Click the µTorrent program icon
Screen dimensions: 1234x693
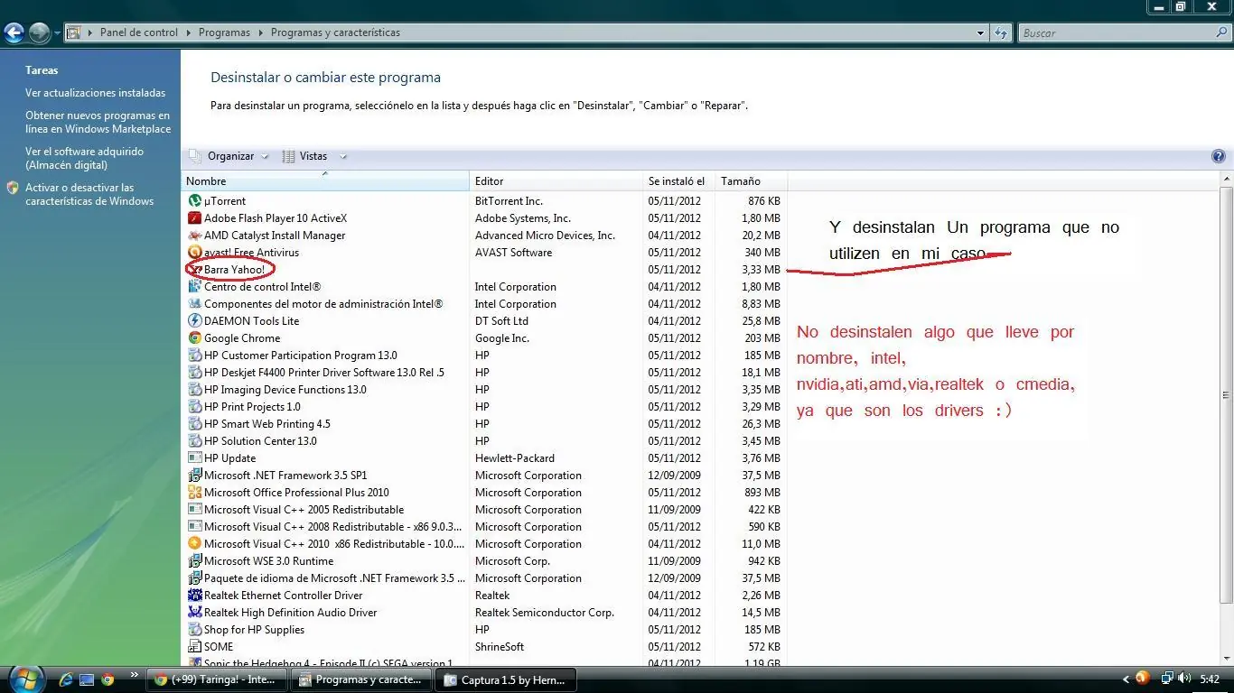point(194,201)
